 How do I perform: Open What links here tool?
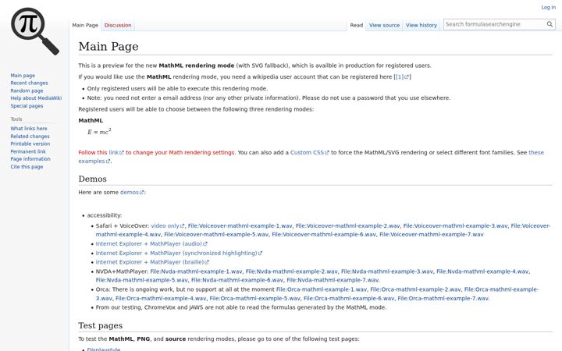(x=29, y=128)
